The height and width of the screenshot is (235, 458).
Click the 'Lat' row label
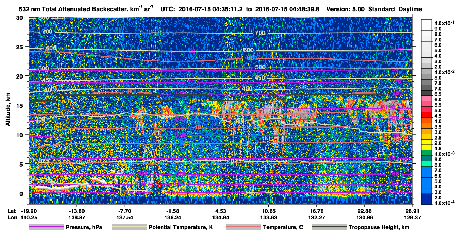(x=12, y=211)
